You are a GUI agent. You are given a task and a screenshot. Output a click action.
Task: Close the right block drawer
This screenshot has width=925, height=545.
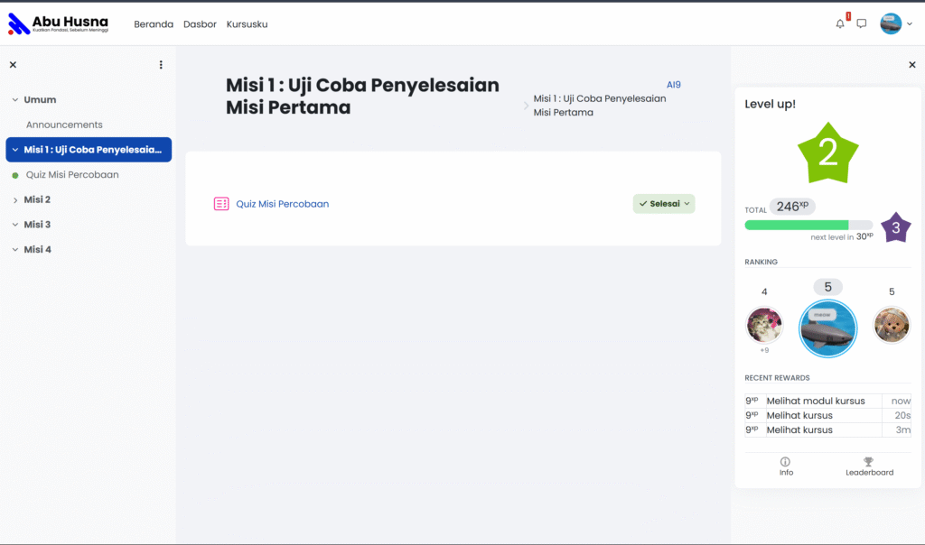pos(911,65)
